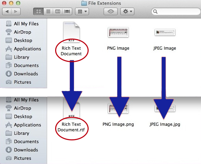Open the item arrangement dropdown
Image resolution: width=201 pixels, height=164 pixels.
[82, 11]
